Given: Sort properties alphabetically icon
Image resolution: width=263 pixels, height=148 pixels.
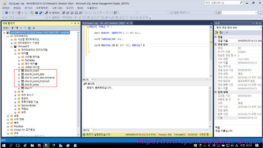Looking at the screenshot, I should click(x=221, y=32).
